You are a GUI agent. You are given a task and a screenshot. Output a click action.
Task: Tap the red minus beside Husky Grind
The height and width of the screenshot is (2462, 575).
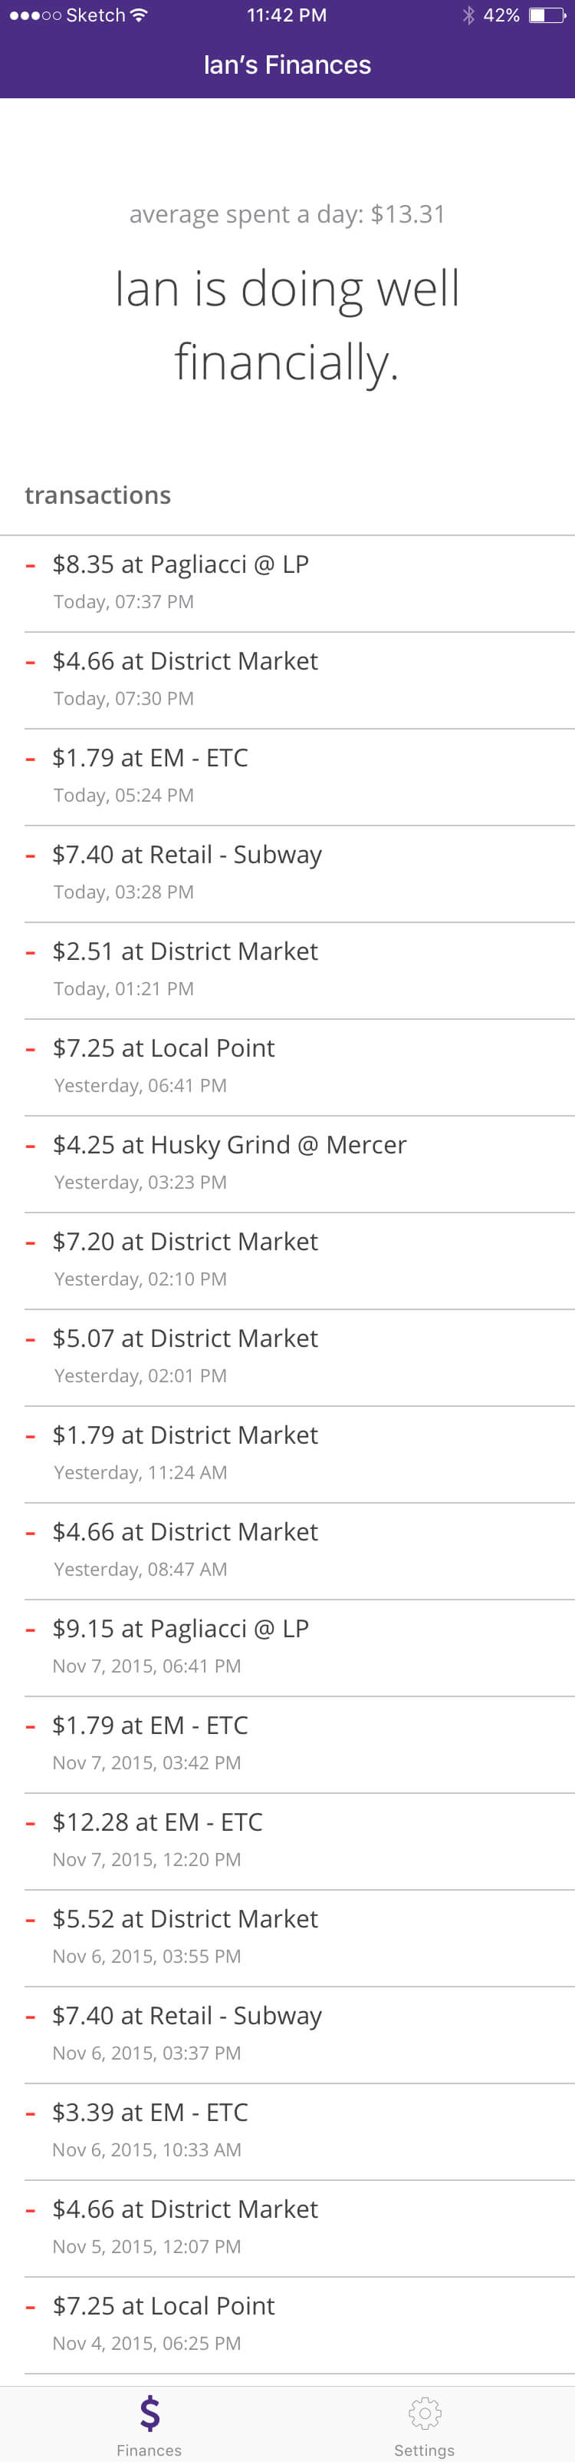click(x=31, y=1146)
